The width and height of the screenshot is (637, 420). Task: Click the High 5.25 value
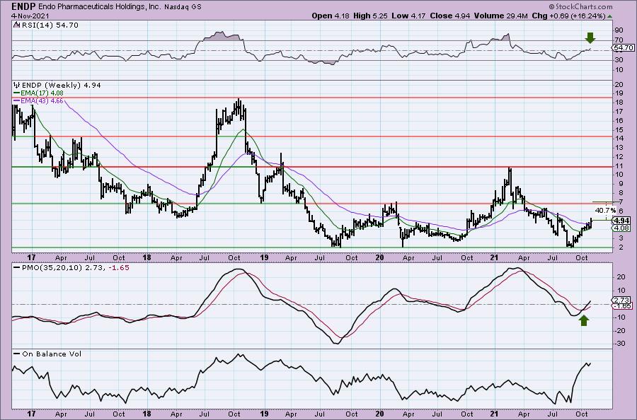[x=370, y=16]
